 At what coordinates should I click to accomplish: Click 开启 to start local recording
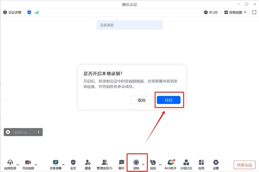coord(168,100)
